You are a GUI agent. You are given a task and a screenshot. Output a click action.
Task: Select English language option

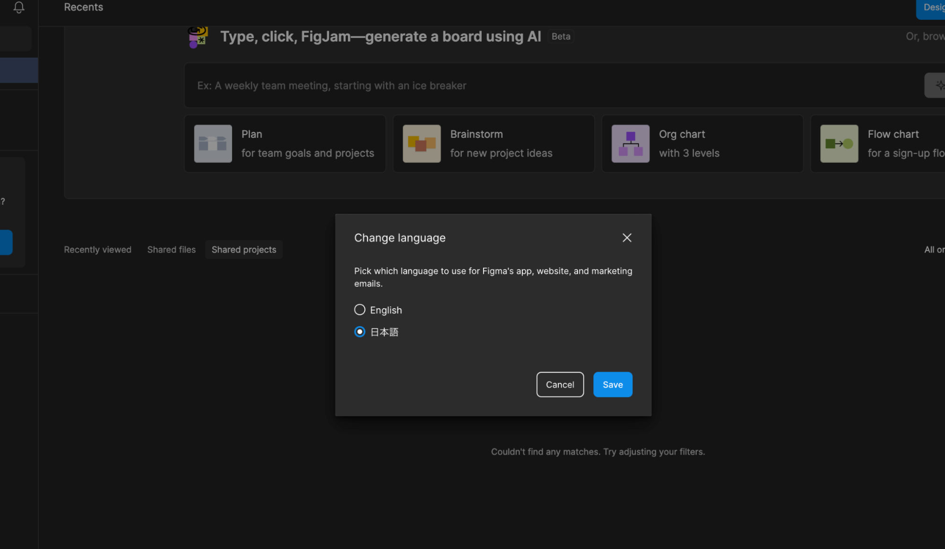(x=378, y=310)
